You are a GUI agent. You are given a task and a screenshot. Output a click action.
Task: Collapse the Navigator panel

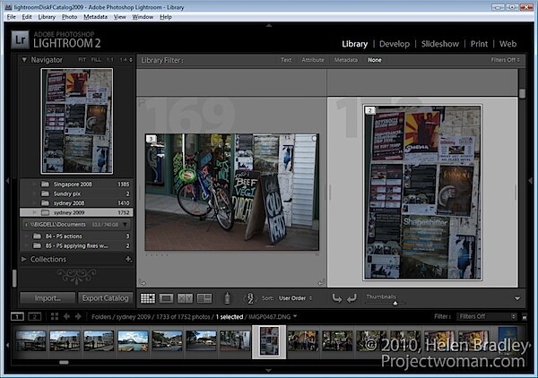(24, 60)
